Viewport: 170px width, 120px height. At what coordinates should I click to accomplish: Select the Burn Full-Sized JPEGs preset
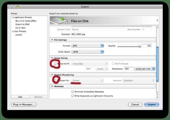26,21
